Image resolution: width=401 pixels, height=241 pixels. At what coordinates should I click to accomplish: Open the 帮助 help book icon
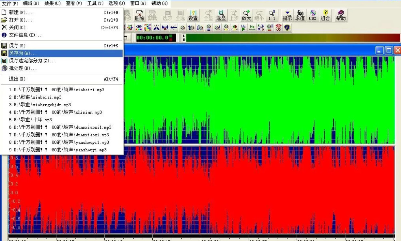(x=341, y=15)
